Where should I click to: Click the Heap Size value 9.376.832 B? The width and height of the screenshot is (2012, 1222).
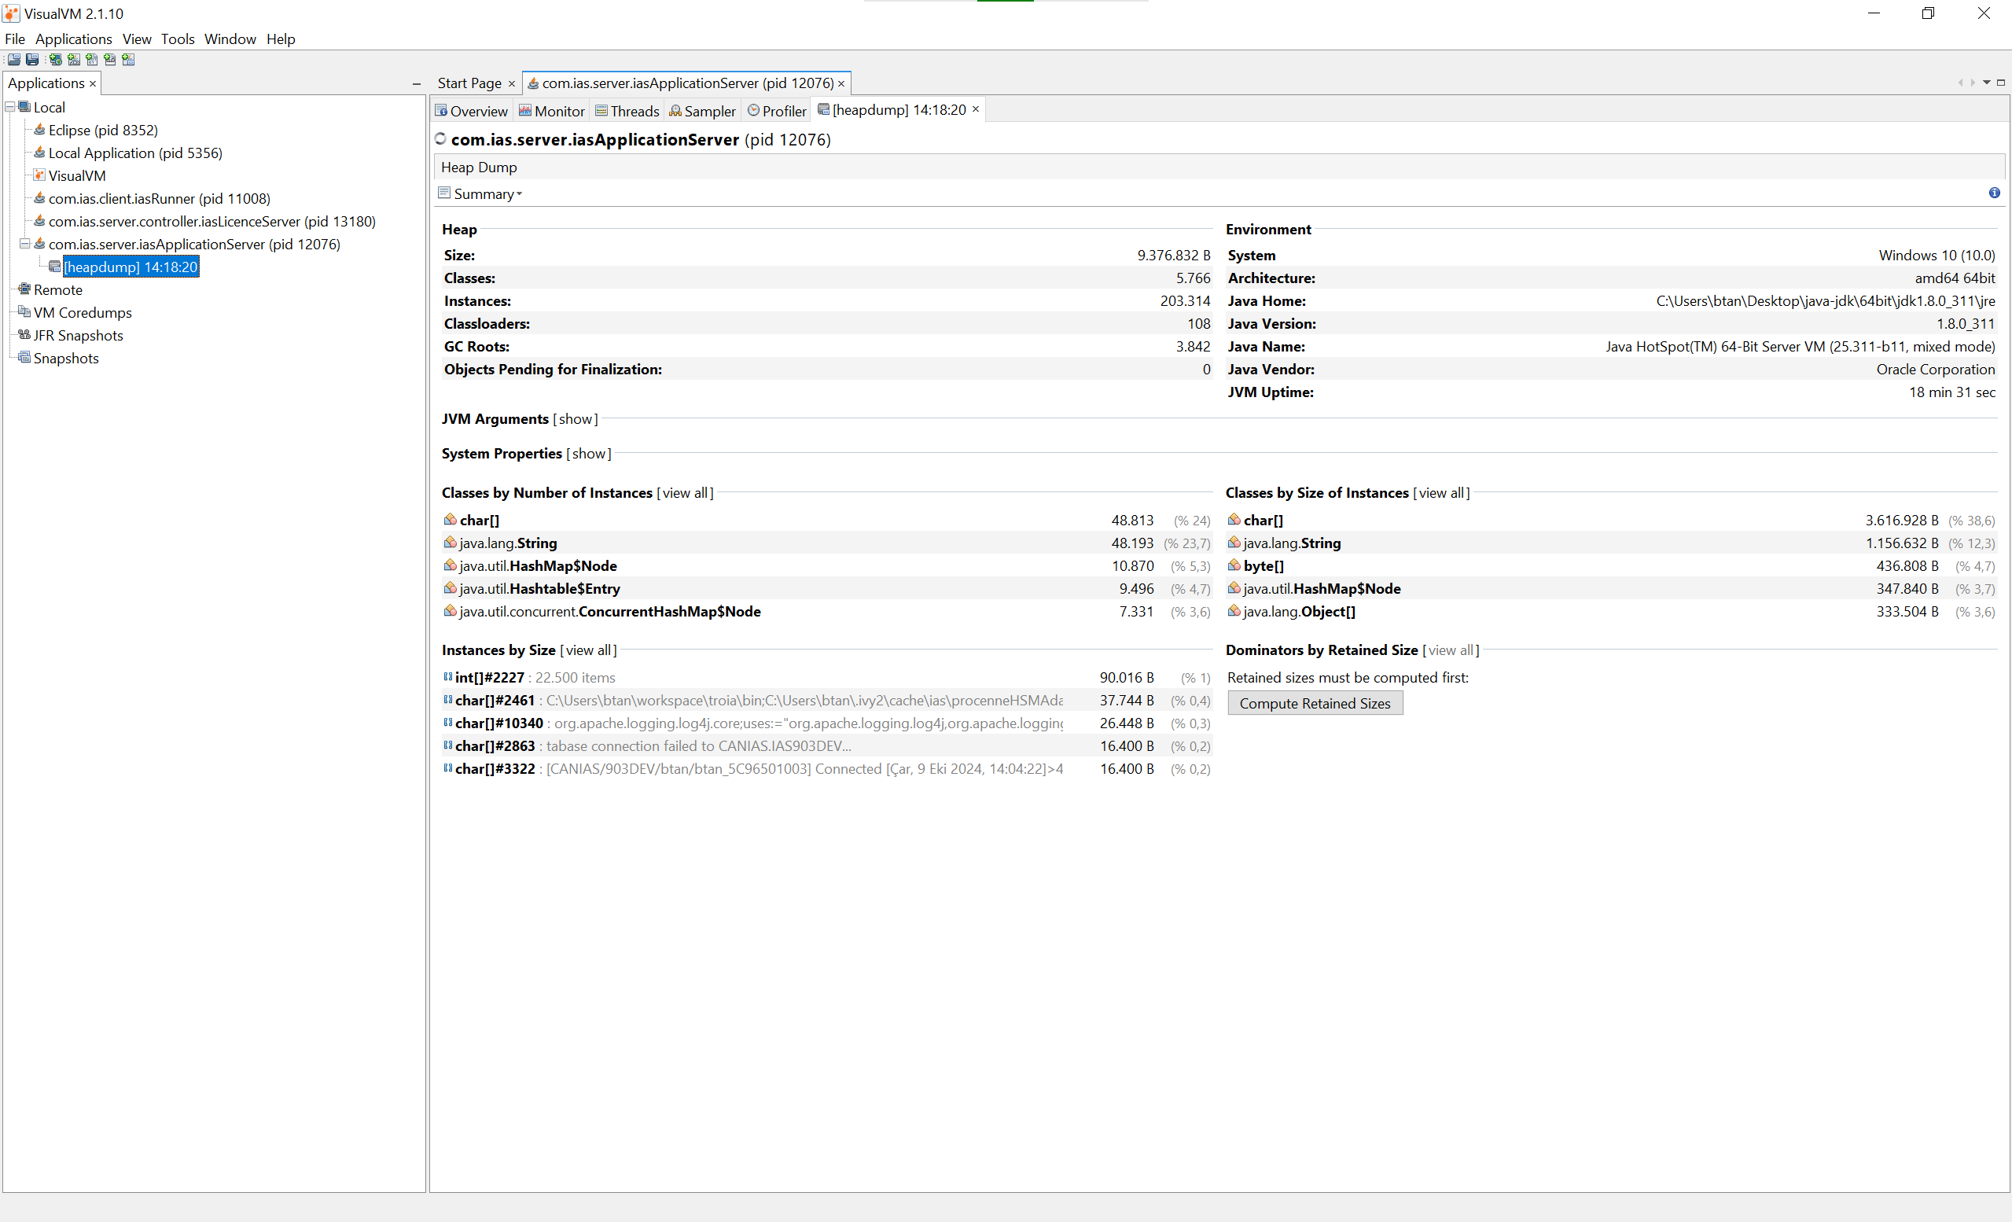click(1173, 255)
